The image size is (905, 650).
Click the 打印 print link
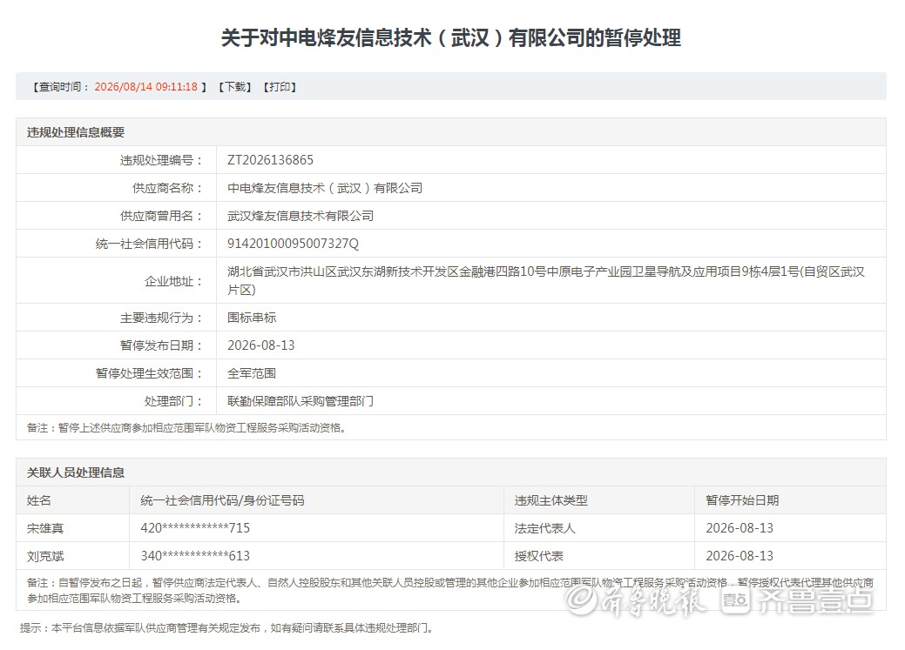[280, 87]
